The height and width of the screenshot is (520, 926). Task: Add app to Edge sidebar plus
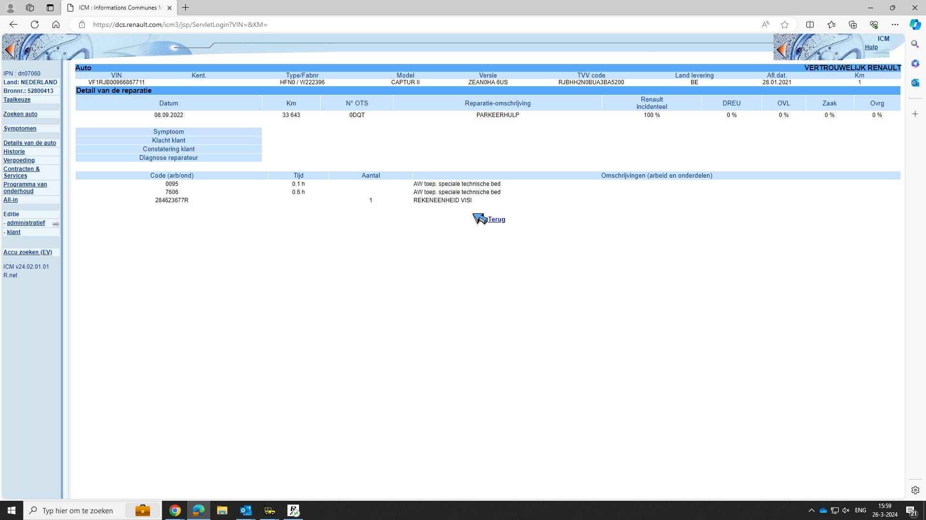pyautogui.click(x=915, y=114)
